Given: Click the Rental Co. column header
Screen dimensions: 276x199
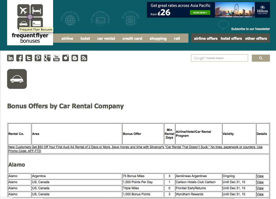Looking at the screenshot, I should [x=19, y=134].
